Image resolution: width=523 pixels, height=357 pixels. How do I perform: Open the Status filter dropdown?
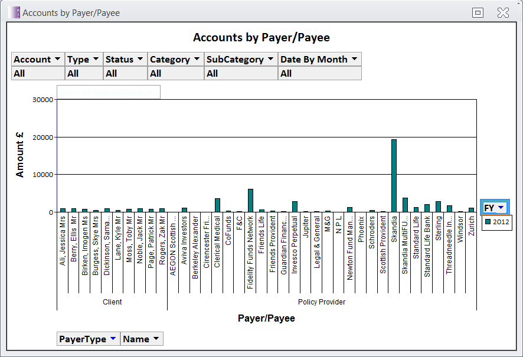(x=140, y=59)
